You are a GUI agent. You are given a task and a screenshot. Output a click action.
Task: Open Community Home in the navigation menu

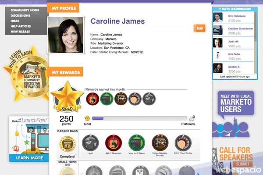coord(25,10)
